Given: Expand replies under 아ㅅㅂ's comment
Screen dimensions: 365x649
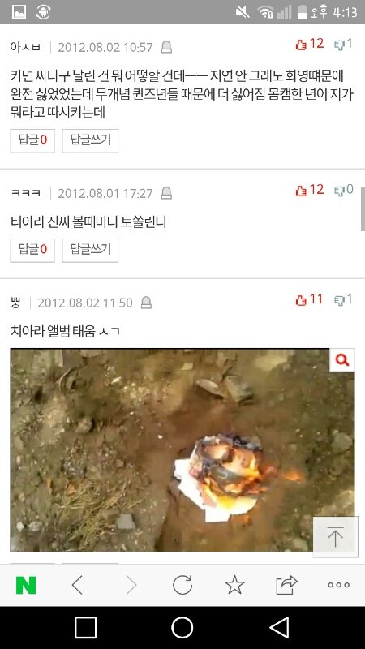Looking at the screenshot, I should click(x=32, y=140).
